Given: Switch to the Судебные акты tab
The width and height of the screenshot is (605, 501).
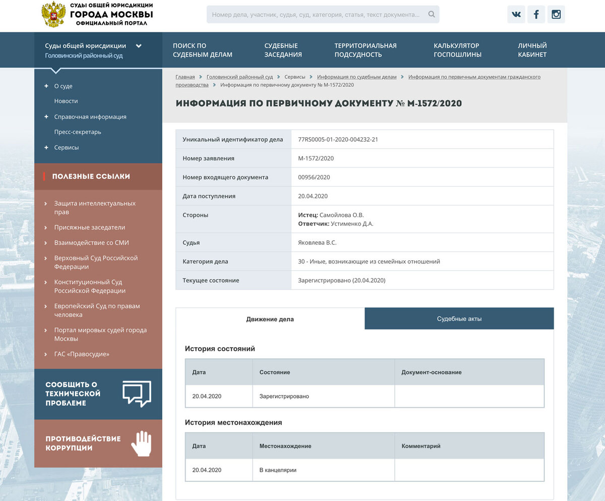Looking at the screenshot, I should coord(459,319).
